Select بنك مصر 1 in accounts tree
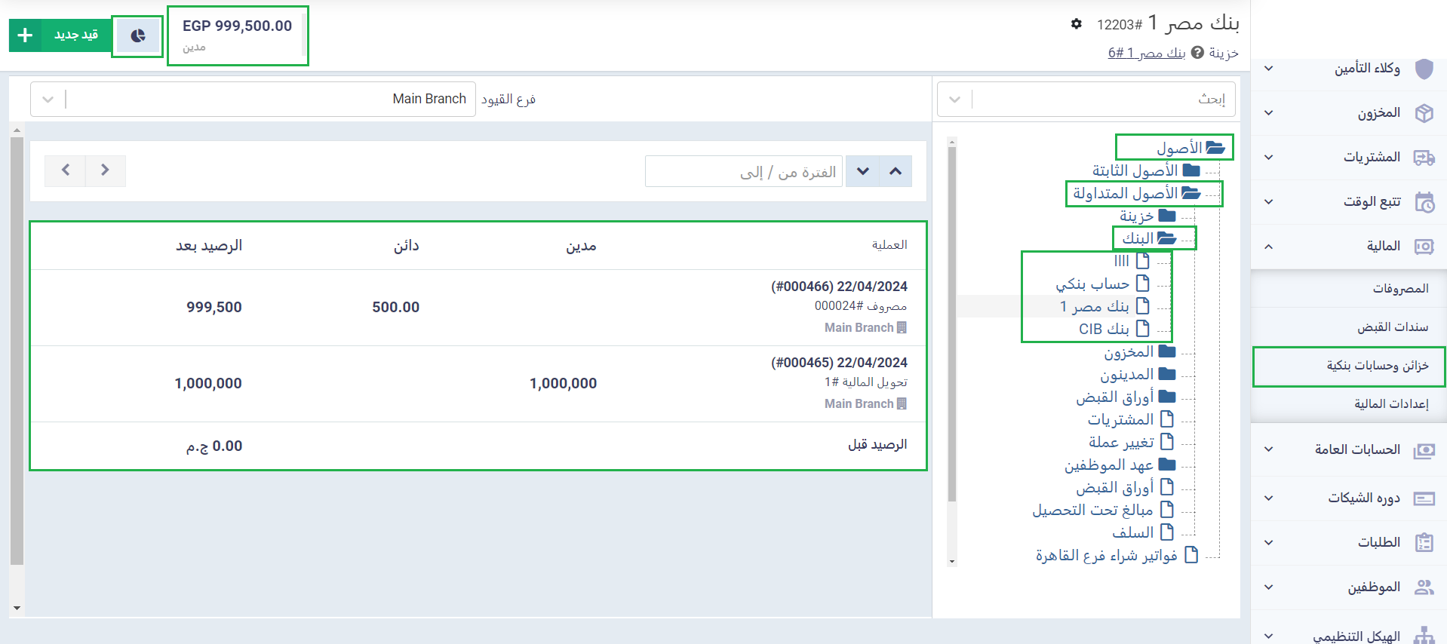 (1095, 306)
